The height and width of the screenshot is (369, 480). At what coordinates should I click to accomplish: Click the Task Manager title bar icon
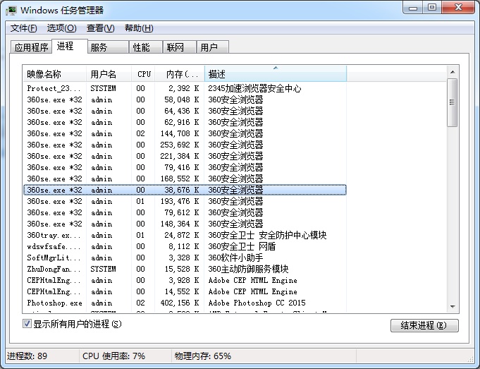tap(12, 11)
